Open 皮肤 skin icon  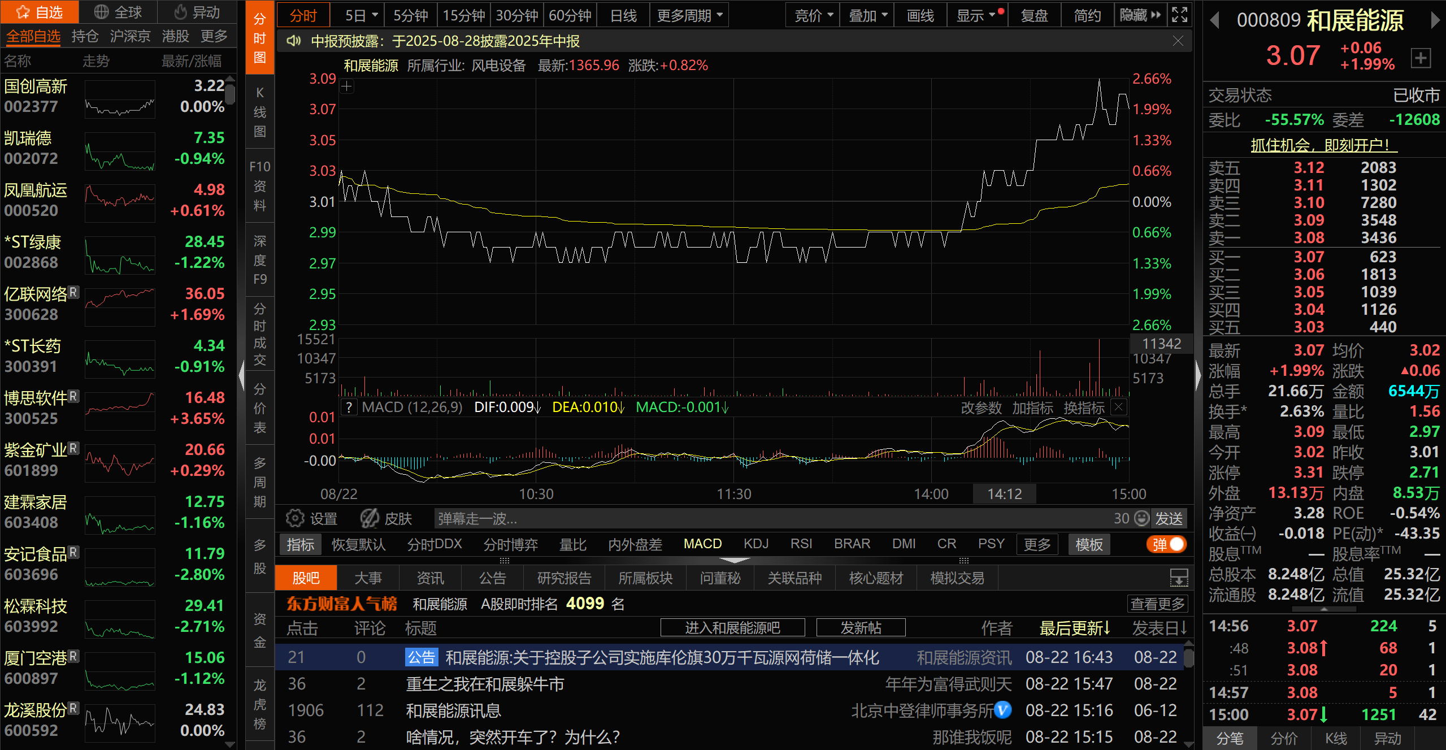[x=370, y=518]
